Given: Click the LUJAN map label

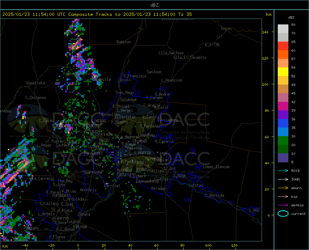Looking at the screenshot, I should [x=93, y=146].
